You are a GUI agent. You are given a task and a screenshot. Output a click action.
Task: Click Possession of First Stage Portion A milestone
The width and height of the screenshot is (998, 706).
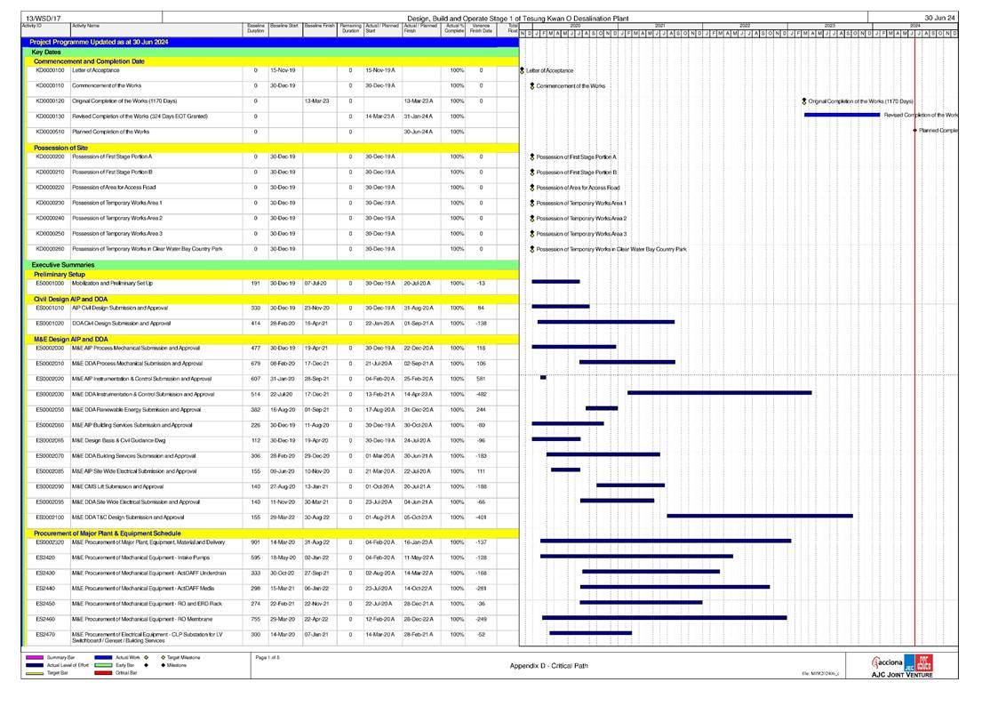pos(531,156)
